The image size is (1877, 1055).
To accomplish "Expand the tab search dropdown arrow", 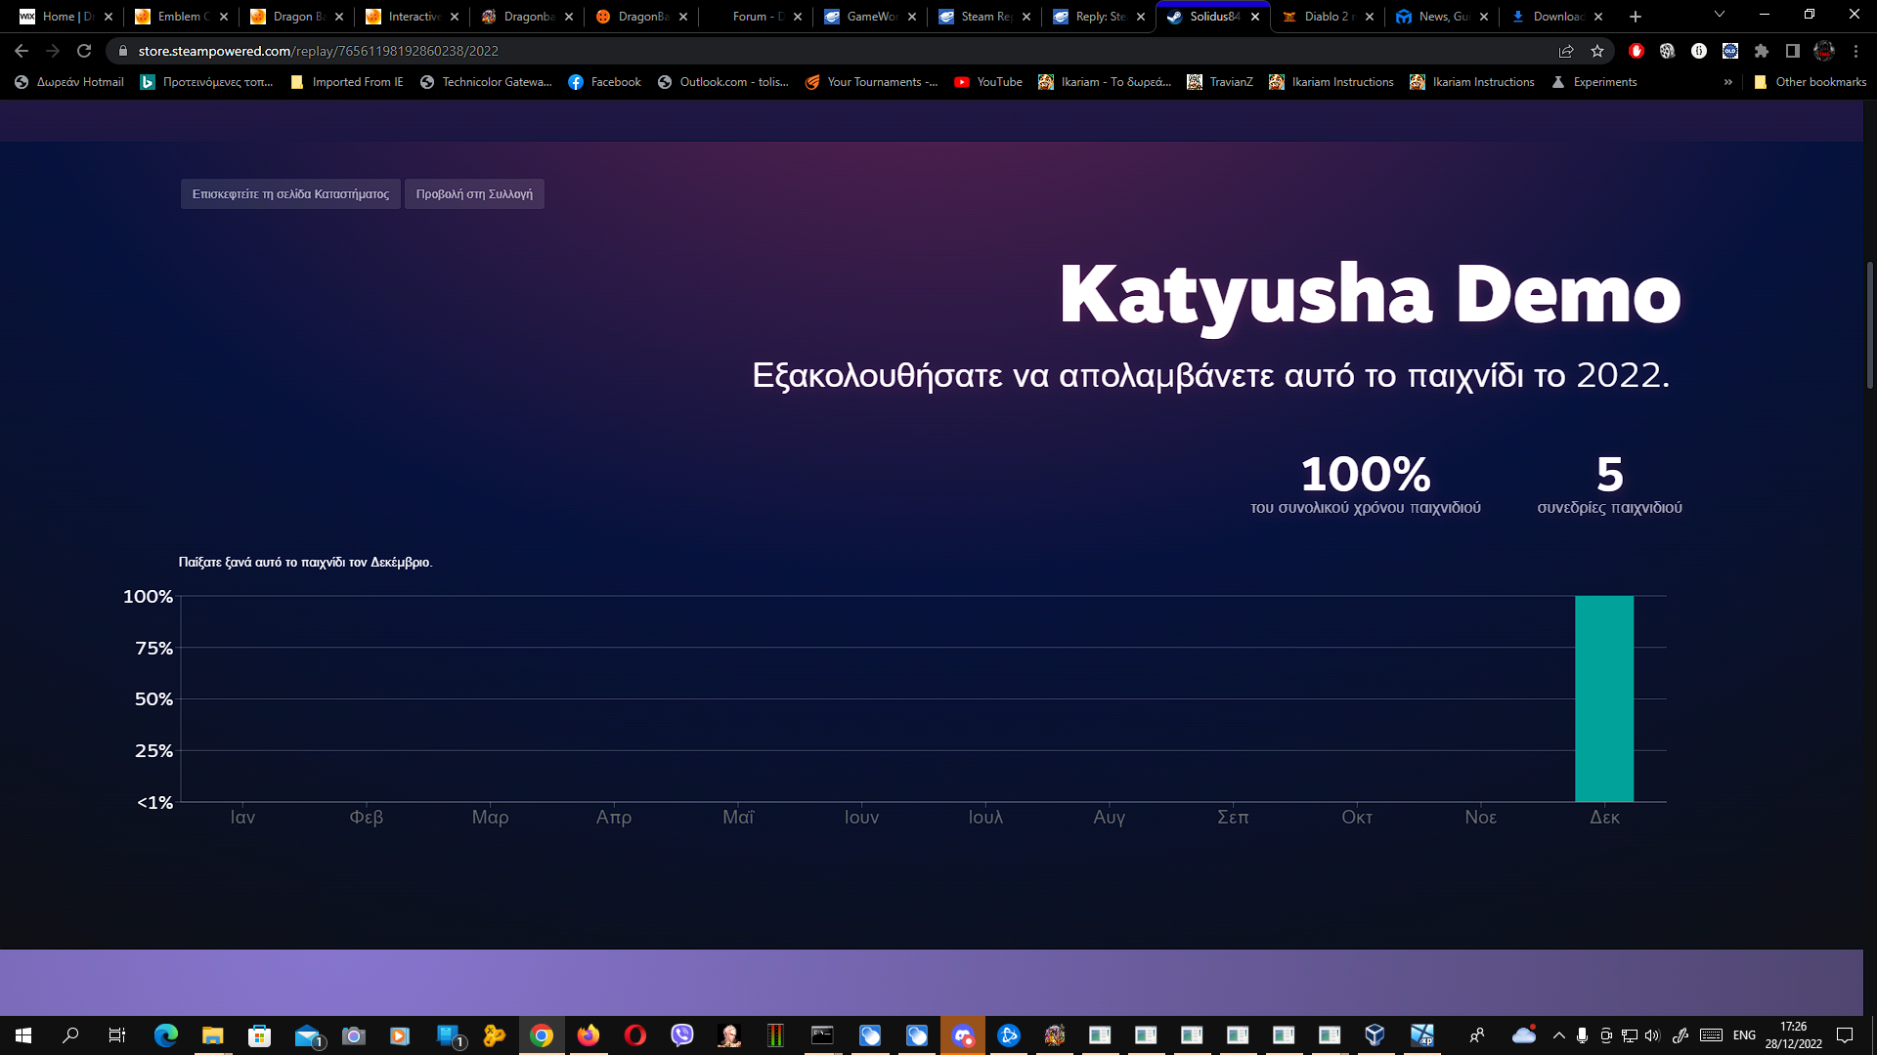I will [x=1720, y=15].
